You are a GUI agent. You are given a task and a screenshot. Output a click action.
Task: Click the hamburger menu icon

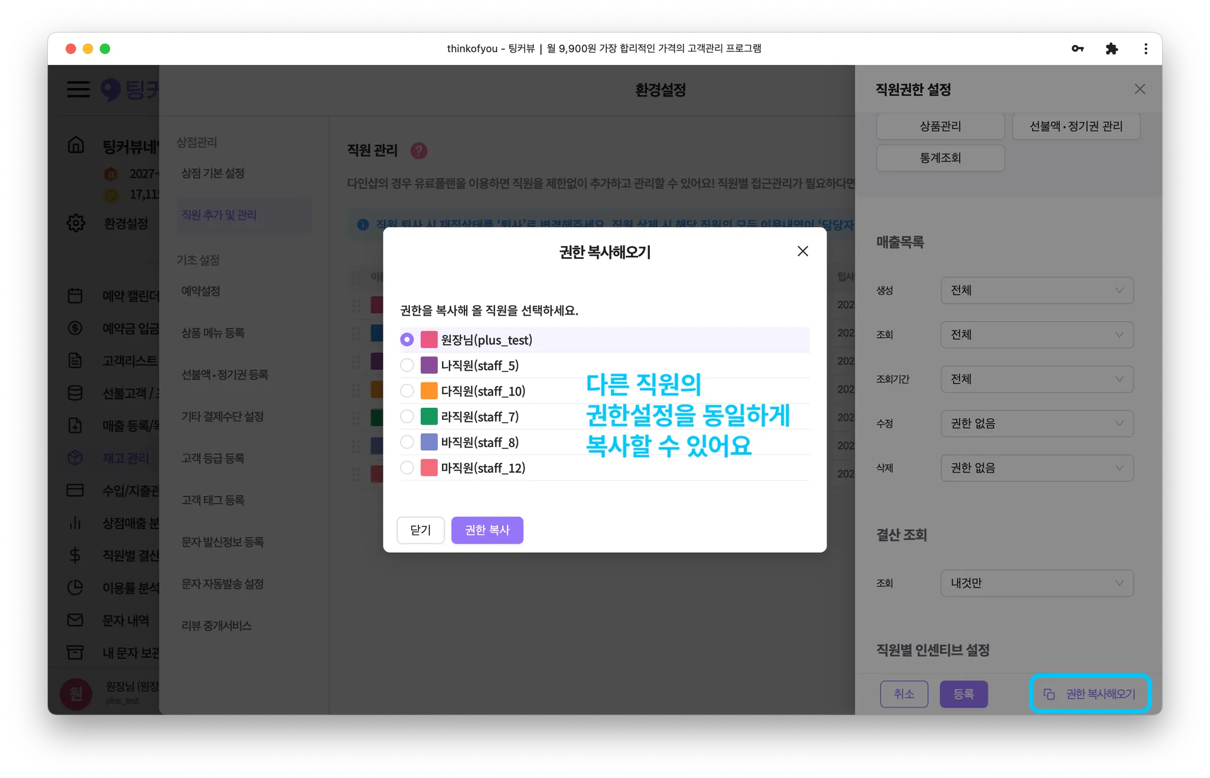tap(78, 89)
